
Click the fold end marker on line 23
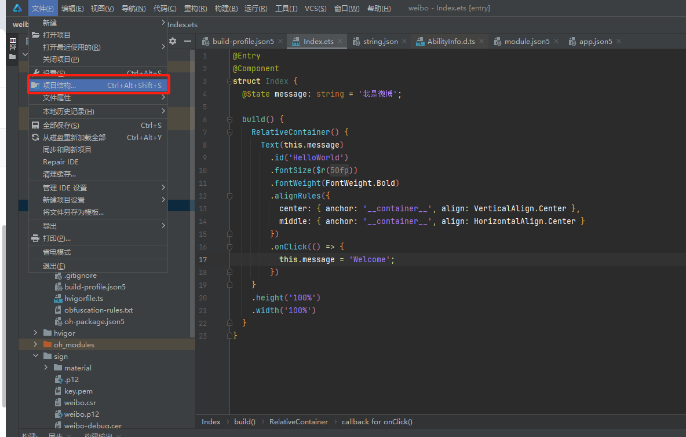click(229, 336)
